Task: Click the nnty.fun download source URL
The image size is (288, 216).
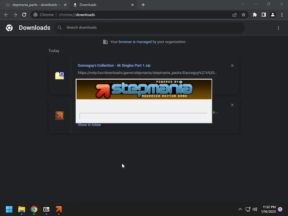Action: pyautogui.click(x=147, y=73)
